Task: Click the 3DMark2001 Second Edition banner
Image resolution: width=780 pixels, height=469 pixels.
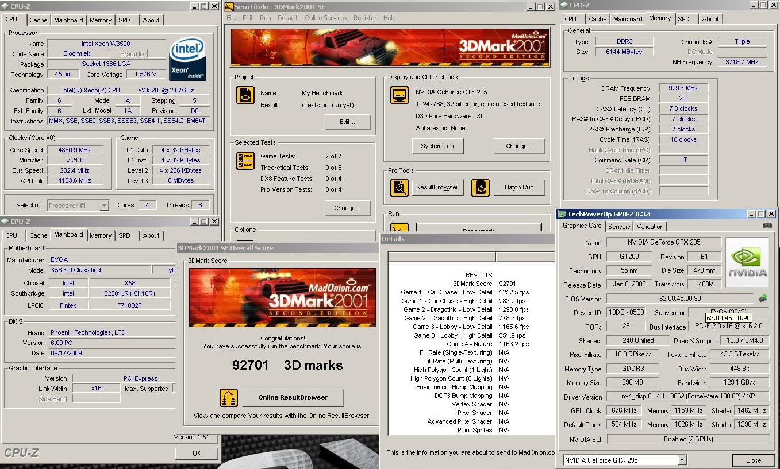Action: [390, 47]
